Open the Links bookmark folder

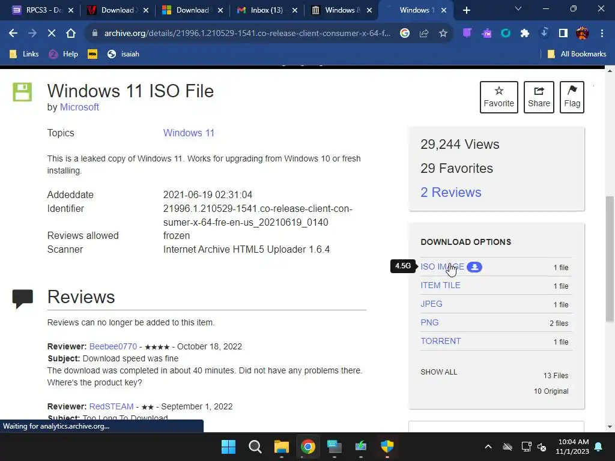pos(24,54)
